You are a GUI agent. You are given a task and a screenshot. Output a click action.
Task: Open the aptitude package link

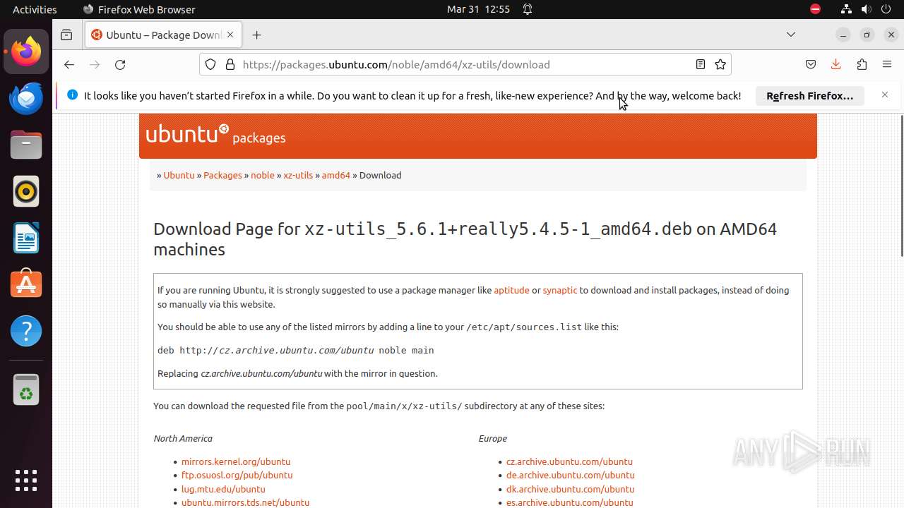[511, 290]
